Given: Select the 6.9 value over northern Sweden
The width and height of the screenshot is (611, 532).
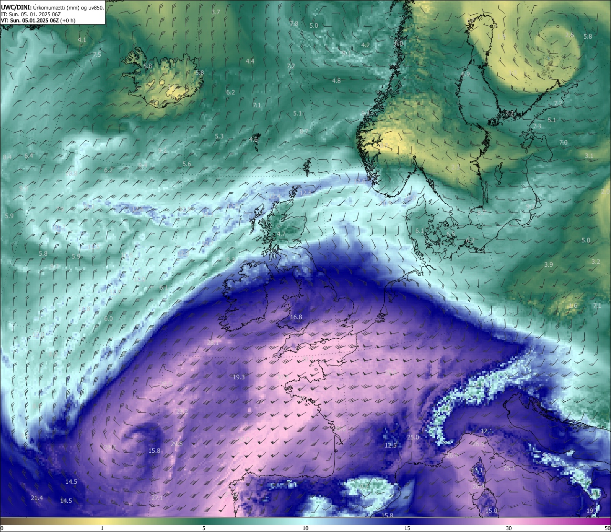Looking at the screenshot, I should [x=465, y=75].
